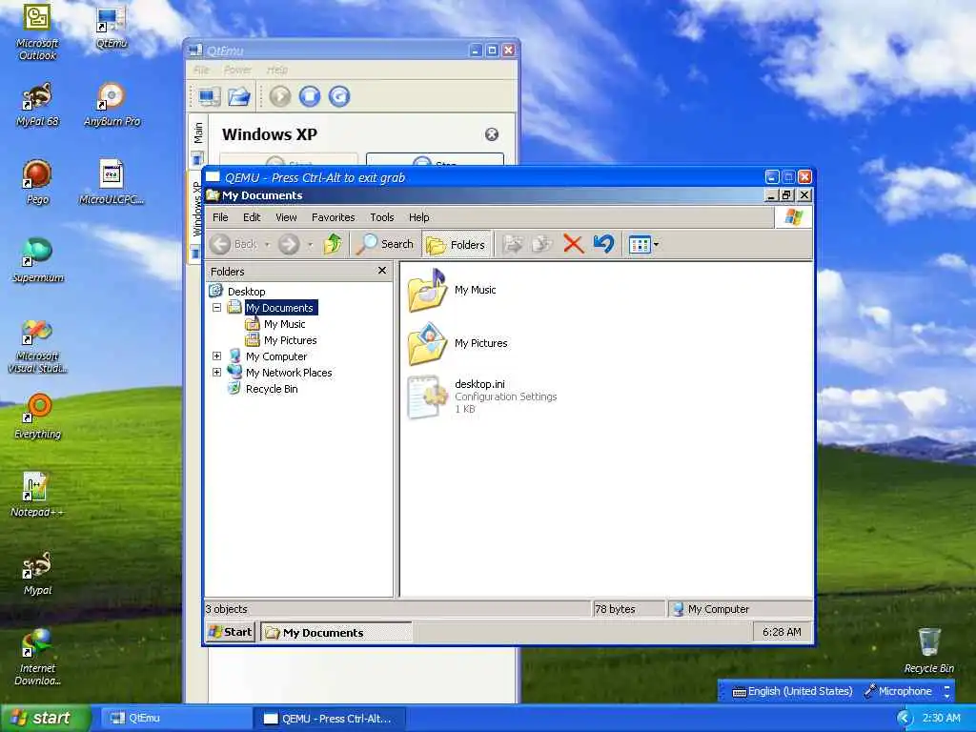Collapse the My Documents tree node
This screenshot has height=732, width=976.
(216, 308)
